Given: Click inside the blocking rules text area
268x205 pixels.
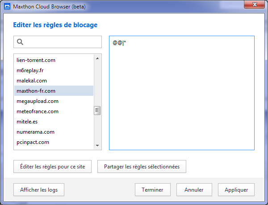Looking at the screenshot, I should 182,93.
